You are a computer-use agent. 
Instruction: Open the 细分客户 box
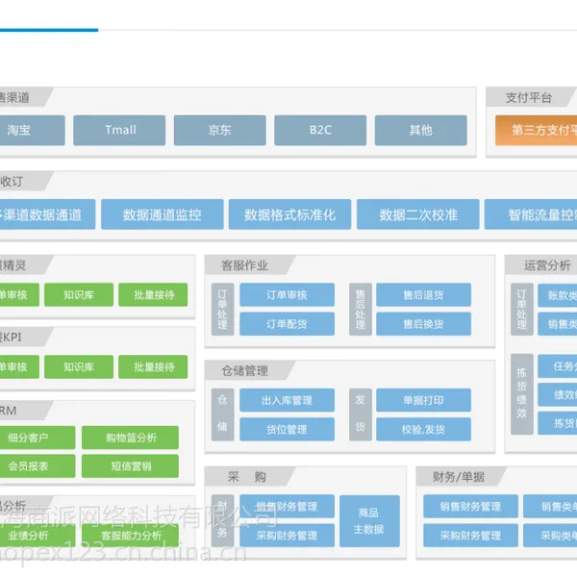point(38,438)
